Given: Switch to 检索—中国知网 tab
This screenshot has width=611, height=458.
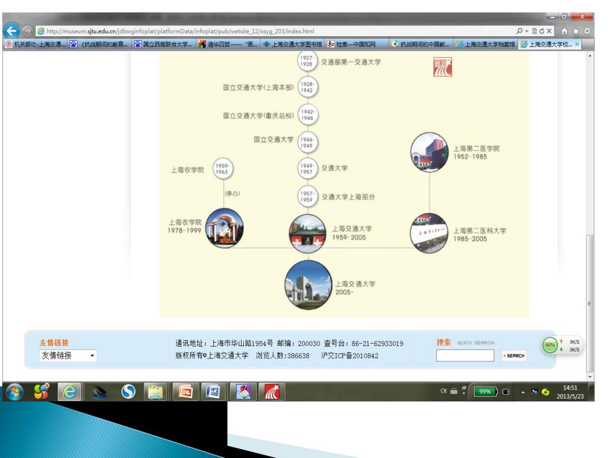Looking at the screenshot, I should (356, 44).
